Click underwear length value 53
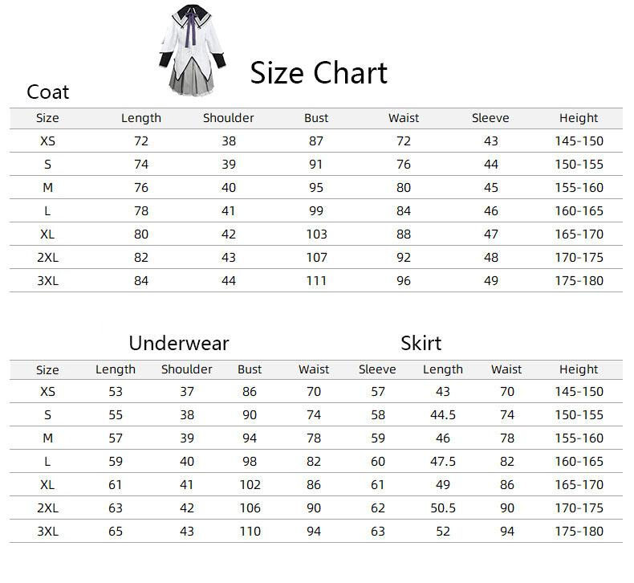Viewport: 634px width, 583px height. tap(116, 392)
